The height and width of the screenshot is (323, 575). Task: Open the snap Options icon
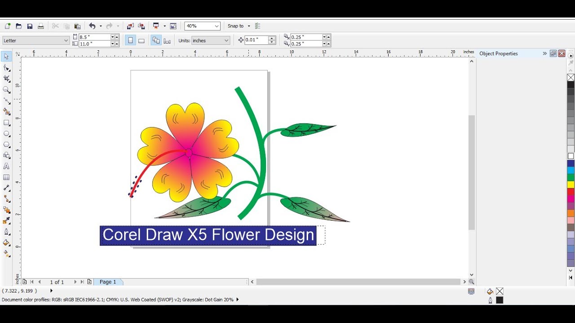coord(257,26)
